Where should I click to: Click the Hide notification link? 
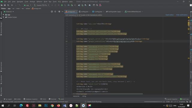tap(182, 15)
